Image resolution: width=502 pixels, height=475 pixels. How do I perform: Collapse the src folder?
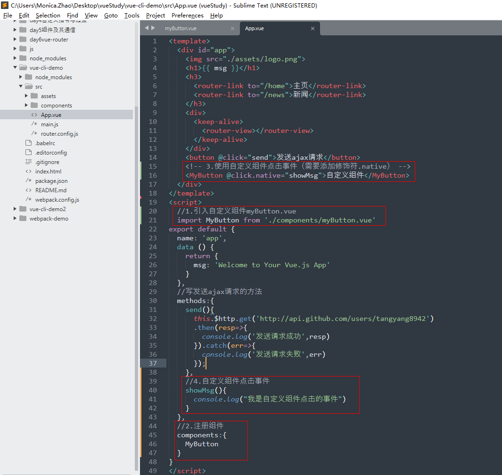pyautogui.click(x=21, y=86)
